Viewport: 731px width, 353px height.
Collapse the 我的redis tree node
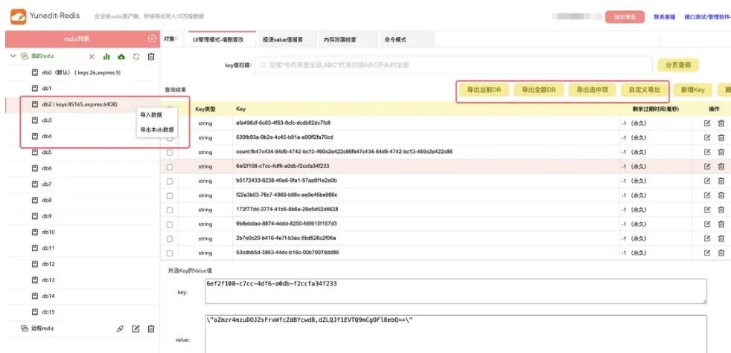(x=13, y=56)
